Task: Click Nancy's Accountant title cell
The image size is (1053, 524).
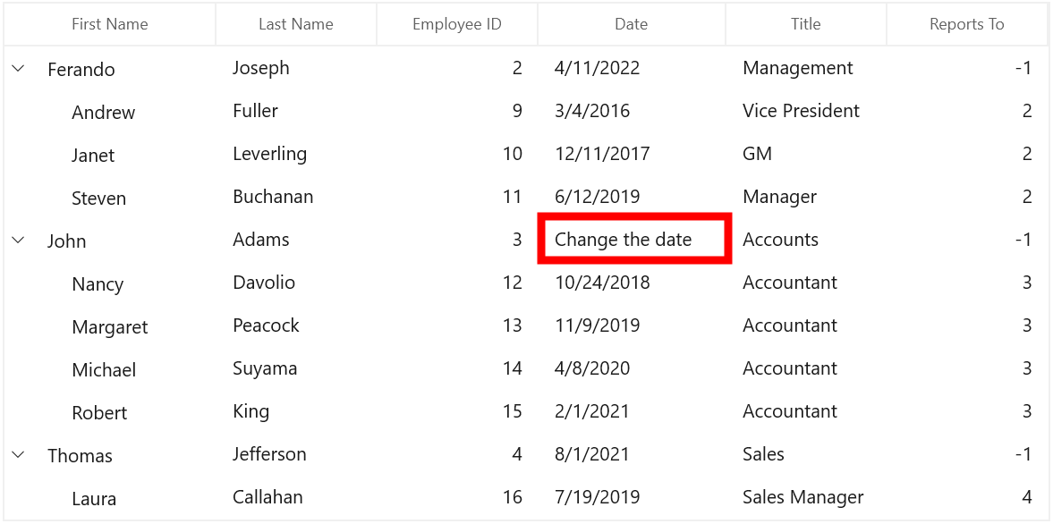Action: (790, 283)
